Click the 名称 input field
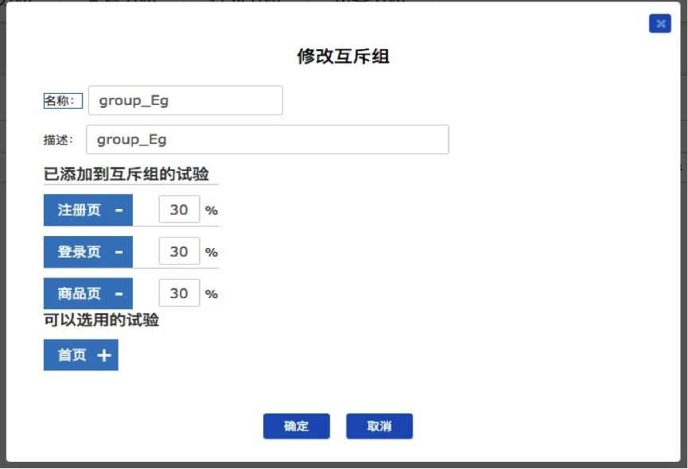The height and width of the screenshot is (469, 688). pos(185,100)
